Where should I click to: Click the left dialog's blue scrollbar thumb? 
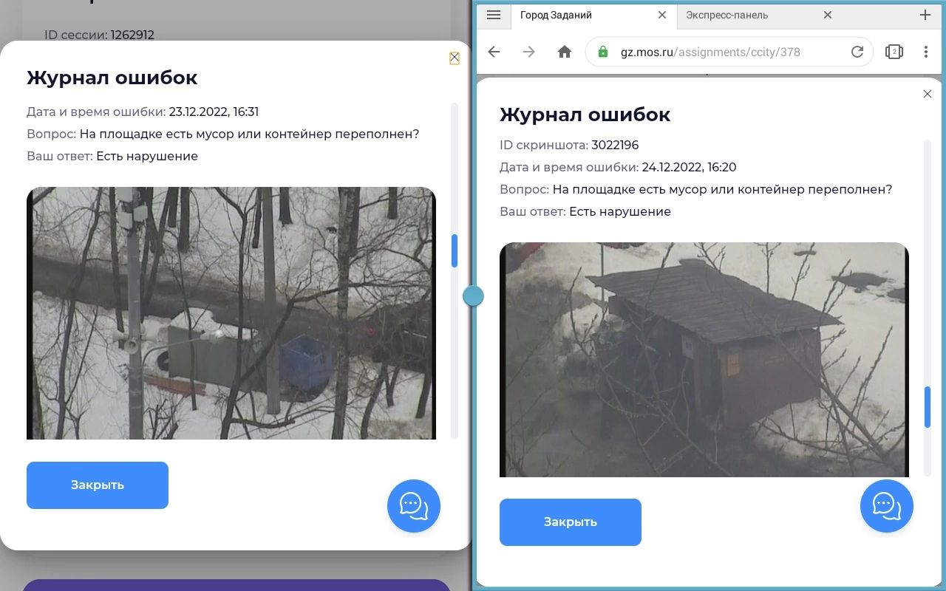tap(455, 250)
